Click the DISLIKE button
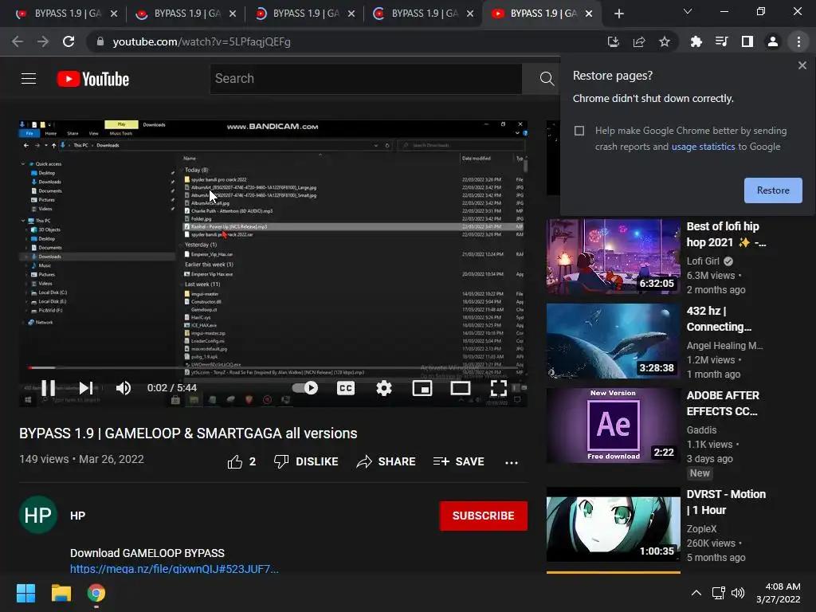 (x=306, y=461)
